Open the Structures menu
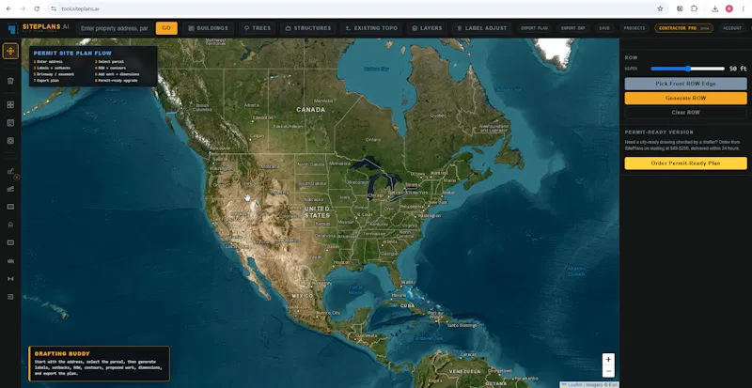This screenshot has width=752, height=388. (x=308, y=28)
